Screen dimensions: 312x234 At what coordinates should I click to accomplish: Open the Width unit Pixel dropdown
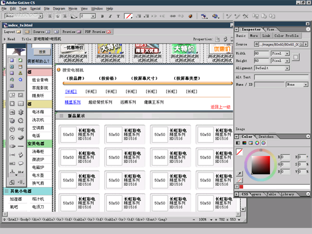[x=280, y=54]
